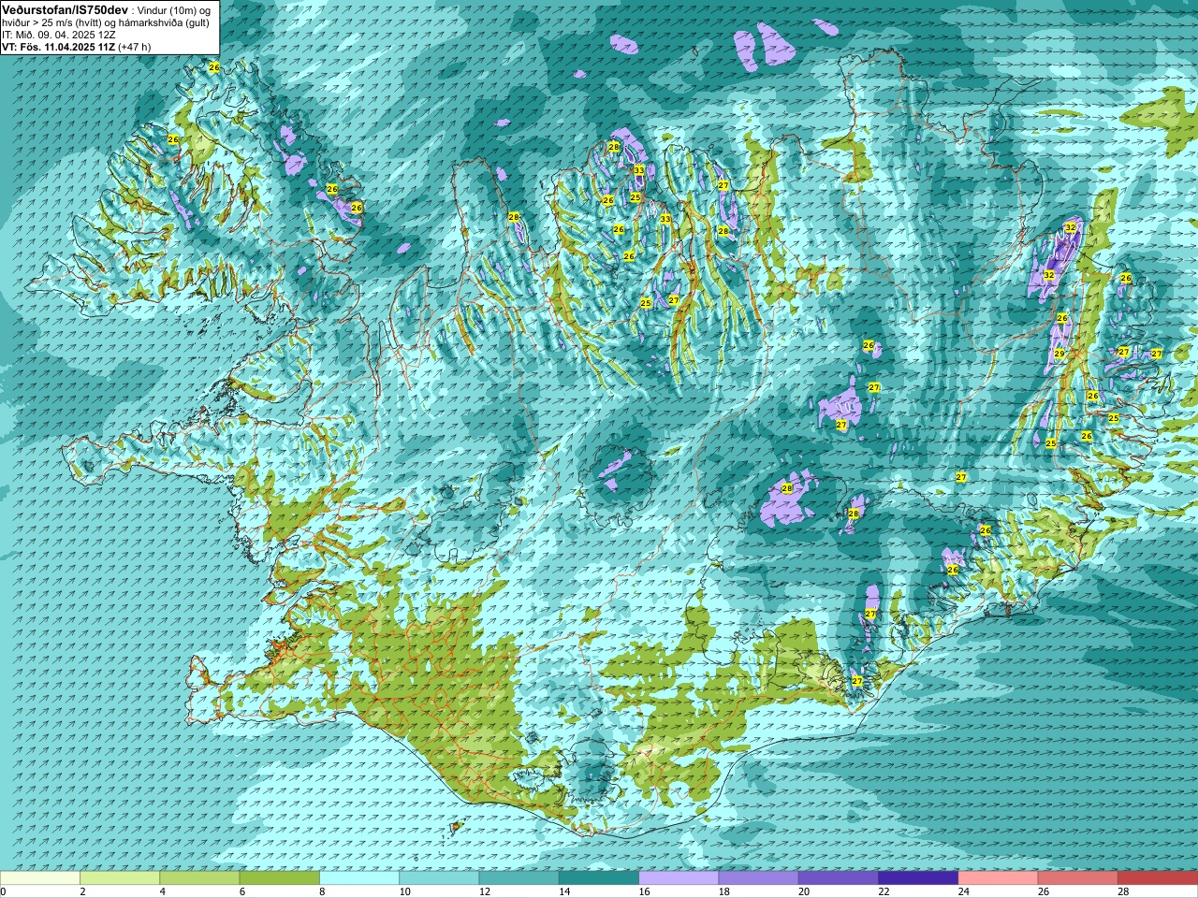
Task: Select the green 4–6 legend swatch
Action: [x=199, y=878]
